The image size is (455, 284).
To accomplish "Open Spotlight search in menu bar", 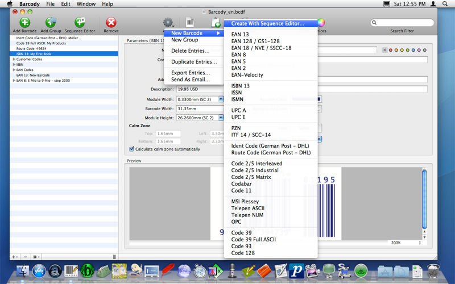I will point(445,4).
